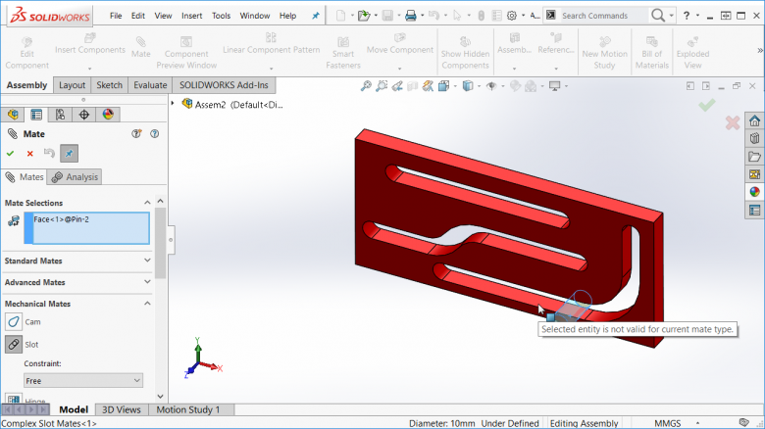765x429 pixels.
Task: Open Hide/Show Items eye icon
Action: (x=491, y=86)
